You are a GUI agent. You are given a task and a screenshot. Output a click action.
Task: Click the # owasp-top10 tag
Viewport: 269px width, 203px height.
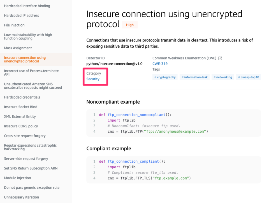pyautogui.click(x=249, y=77)
